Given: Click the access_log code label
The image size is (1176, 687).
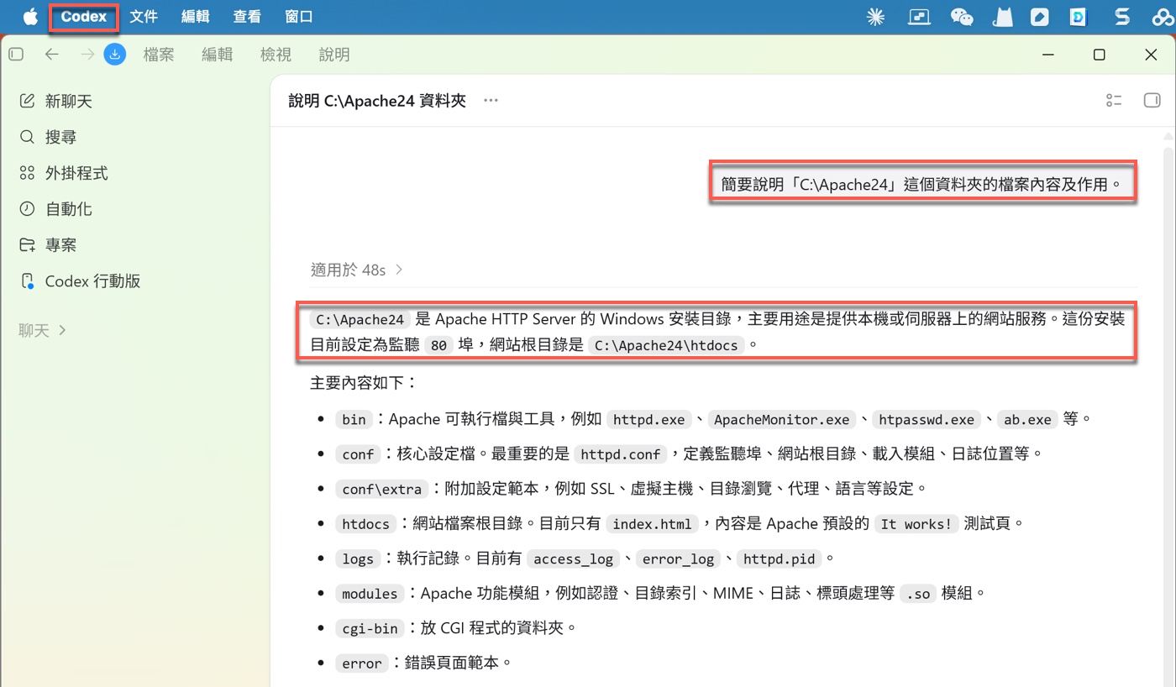Looking at the screenshot, I should click(x=574, y=559).
